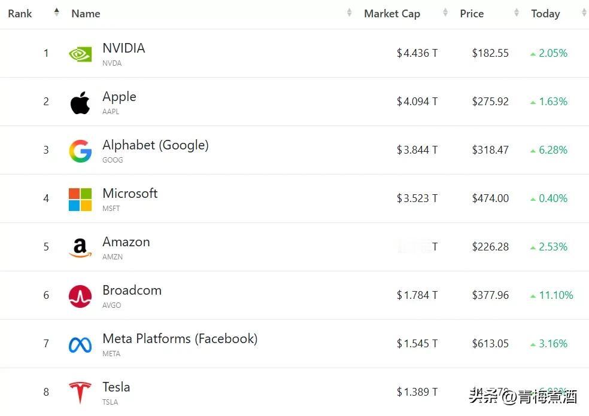Click the Amazon logo icon
The height and width of the screenshot is (416, 589).
80,248
